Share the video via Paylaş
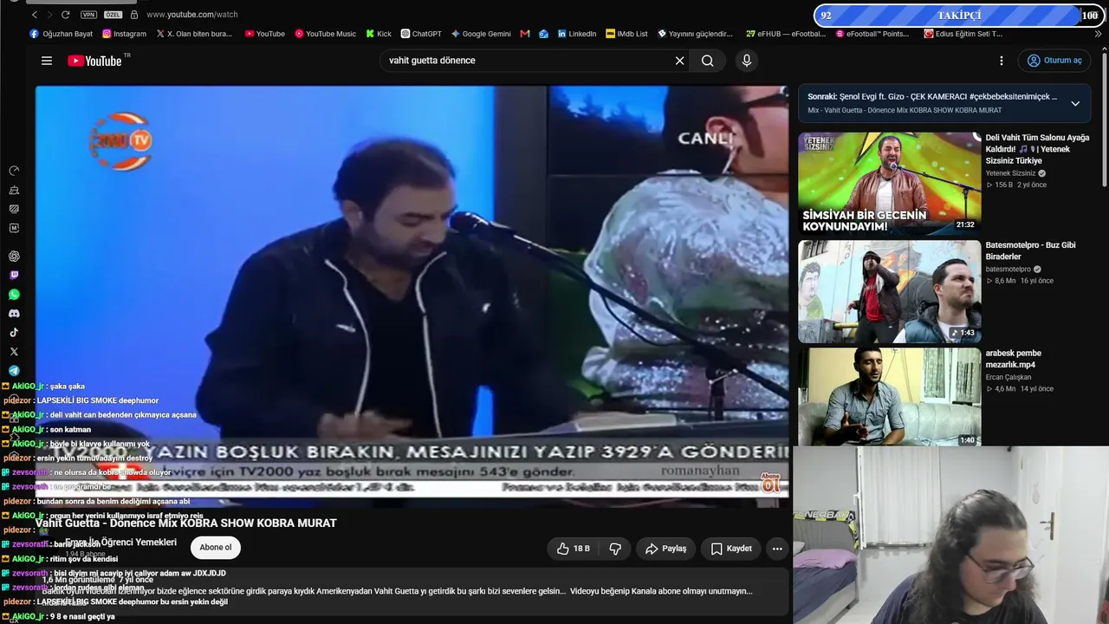Viewport: 1109px width, 624px height. (x=666, y=549)
